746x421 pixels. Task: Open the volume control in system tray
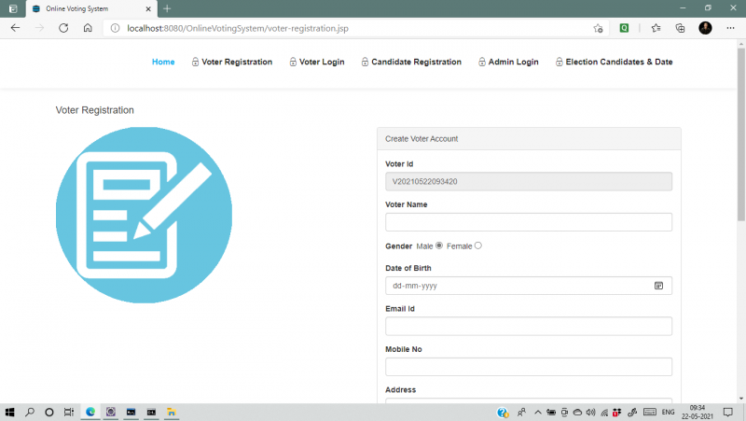pyautogui.click(x=590, y=413)
